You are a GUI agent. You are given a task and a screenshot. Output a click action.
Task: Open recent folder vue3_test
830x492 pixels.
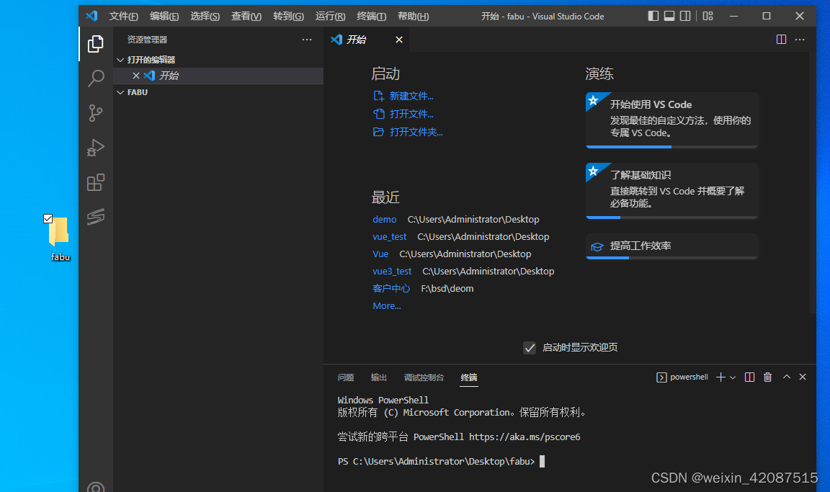[x=392, y=271]
